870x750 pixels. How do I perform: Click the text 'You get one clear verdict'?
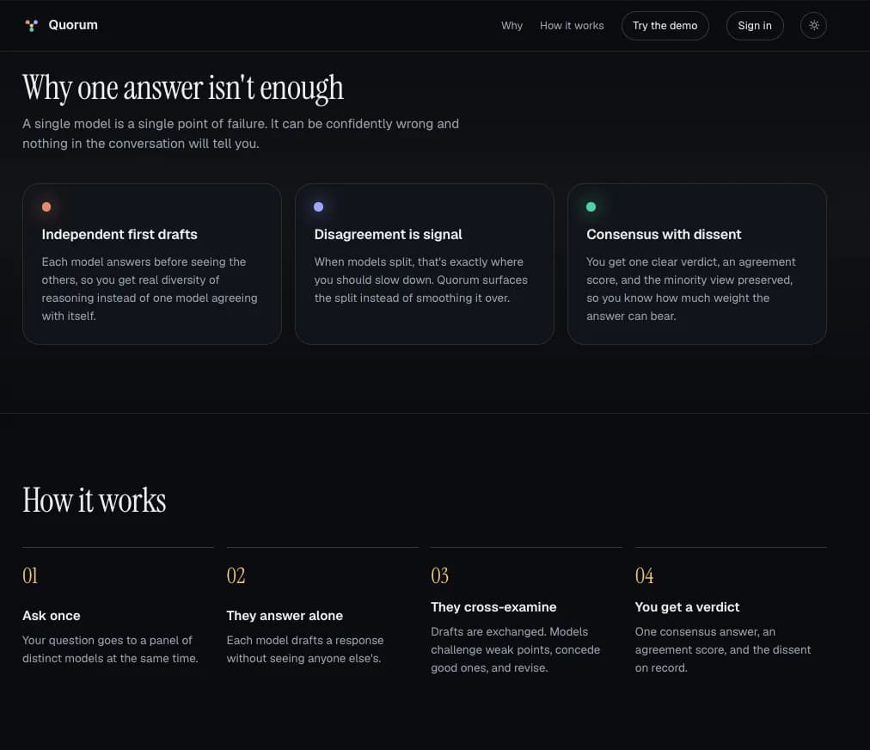[691, 289]
